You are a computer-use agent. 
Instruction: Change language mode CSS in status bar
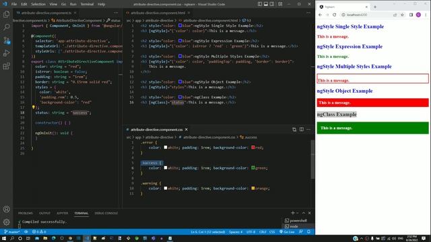pyautogui.click(x=272, y=232)
